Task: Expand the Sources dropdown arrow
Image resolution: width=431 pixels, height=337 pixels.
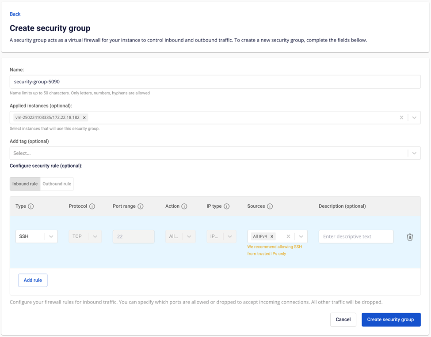Action: pos(301,236)
